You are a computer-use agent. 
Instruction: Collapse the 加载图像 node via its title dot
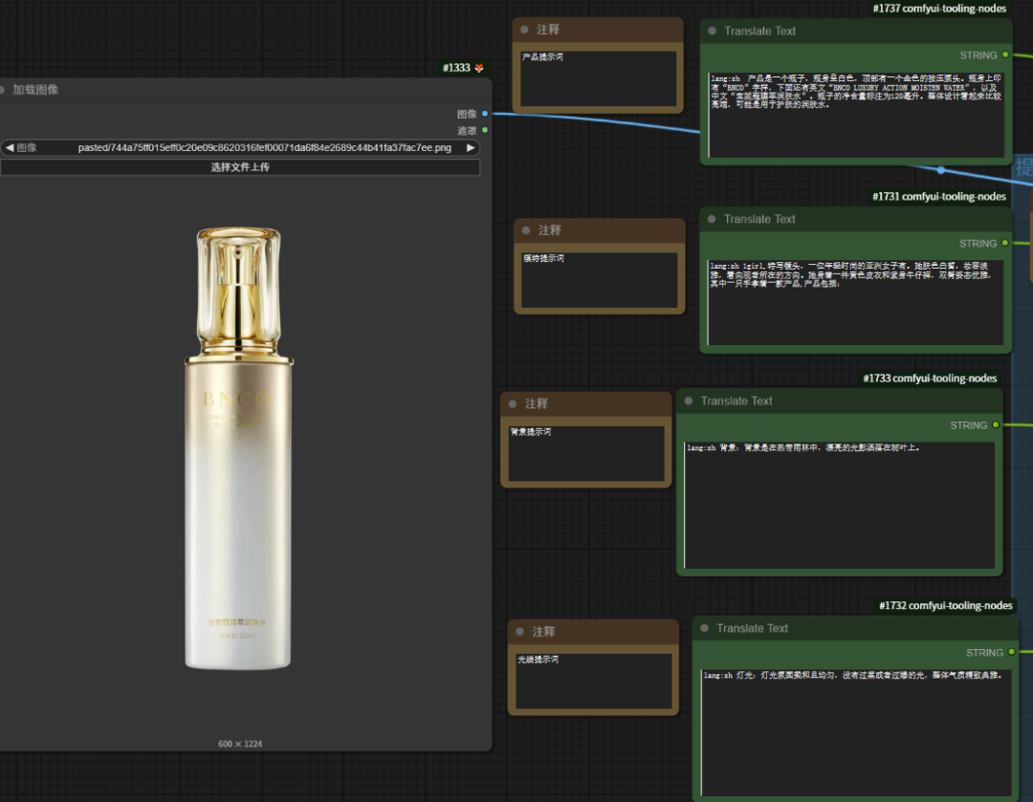pyautogui.click(x=2, y=90)
